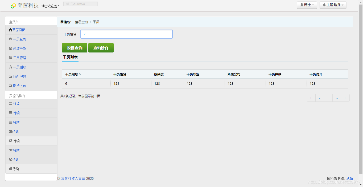Click the star icon 待续 item

[11, 150]
